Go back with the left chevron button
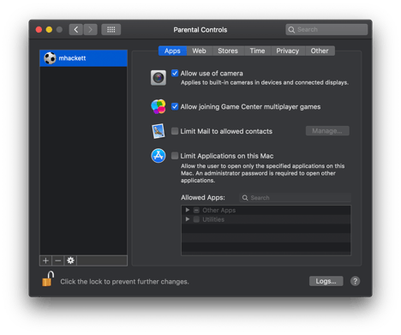The width and height of the screenshot is (401, 335). pos(76,29)
